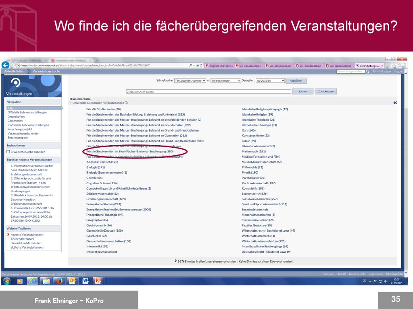Image resolution: width=413 pixels, height=309 pixels.
Task: Open Einstellungen in the top bar
Action: coord(382,72)
